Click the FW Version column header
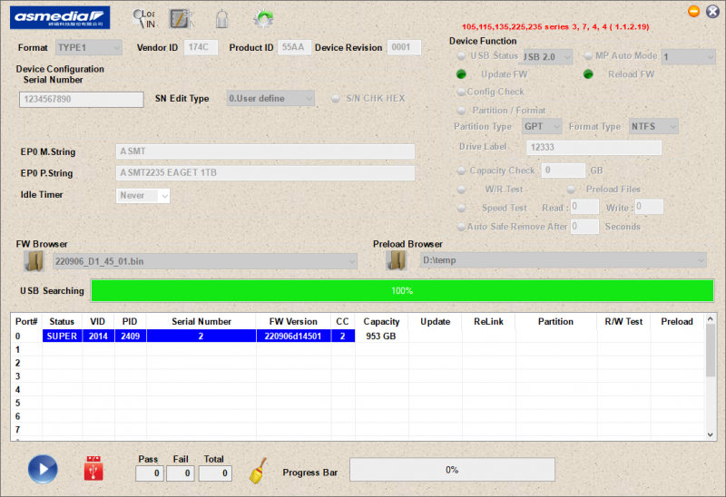 point(291,321)
